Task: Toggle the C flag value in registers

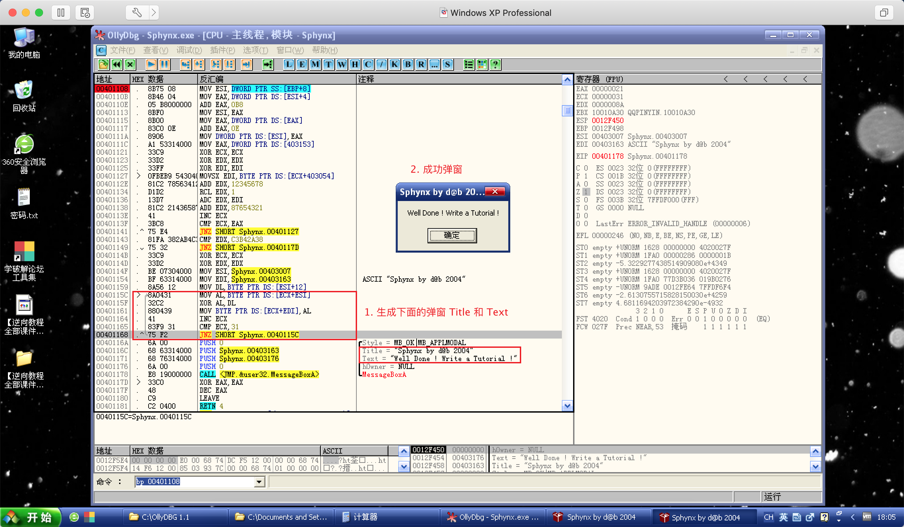Action: [586, 168]
